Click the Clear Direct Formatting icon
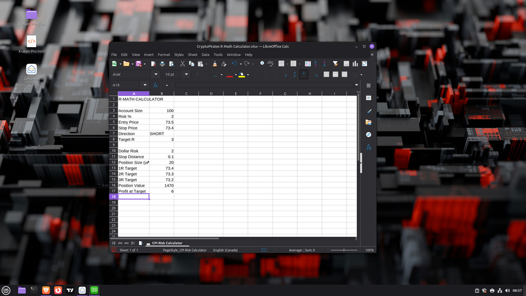526x296 pixels. pos(224,64)
